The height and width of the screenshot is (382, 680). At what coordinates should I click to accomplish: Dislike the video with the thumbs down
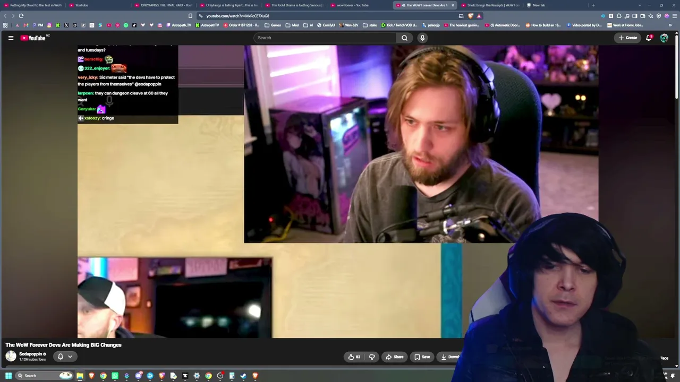[372, 357]
